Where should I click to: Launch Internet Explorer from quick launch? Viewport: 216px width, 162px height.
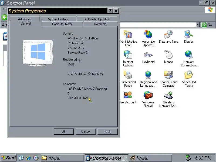[x=29, y=158]
